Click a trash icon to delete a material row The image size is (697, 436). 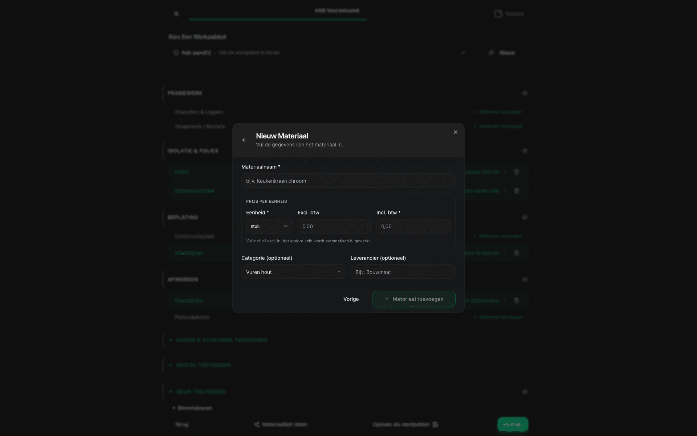tap(517, 172)
